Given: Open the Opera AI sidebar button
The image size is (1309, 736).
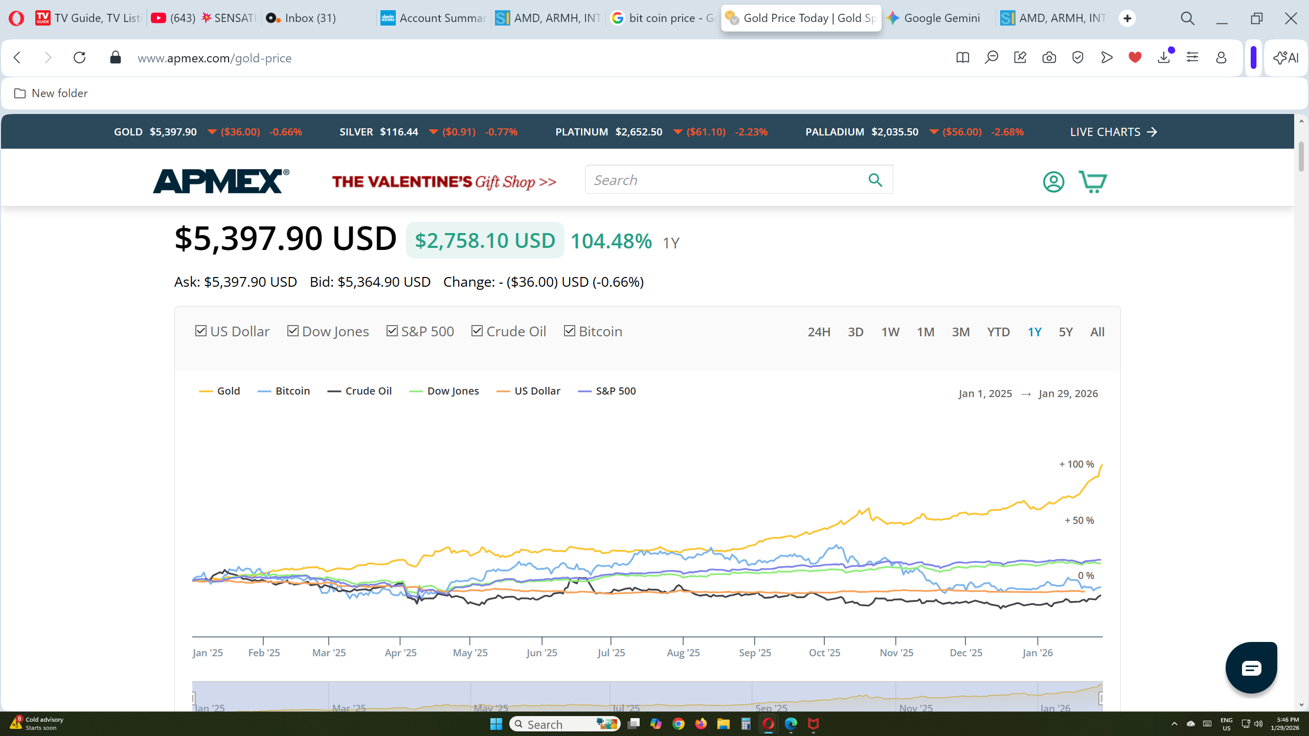Looking at the screenshot, I should [x=1286, y=58].
